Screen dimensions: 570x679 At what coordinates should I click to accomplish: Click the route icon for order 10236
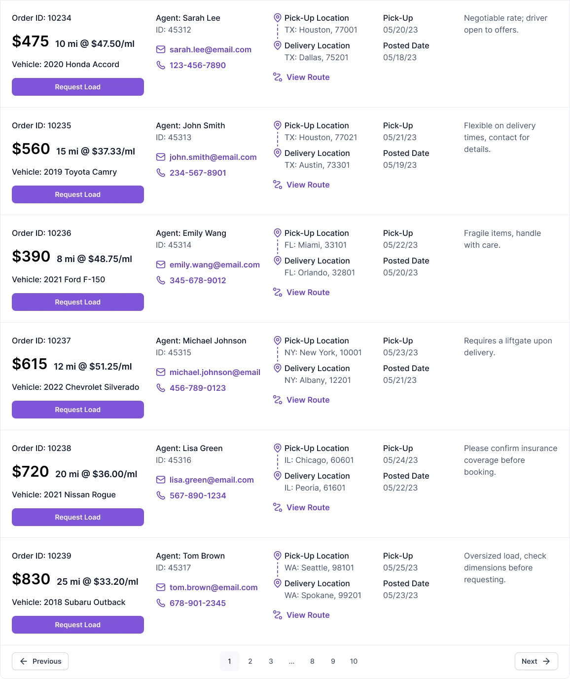click(x=278, y=292)
